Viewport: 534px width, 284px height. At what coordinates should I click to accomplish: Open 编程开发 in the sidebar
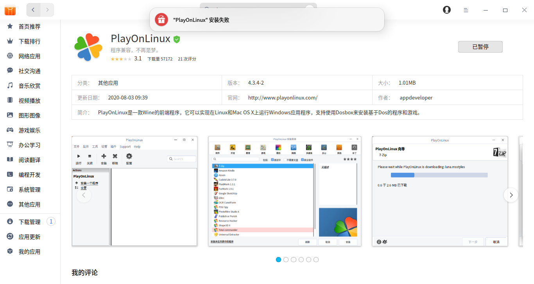(x=30, y=175)
